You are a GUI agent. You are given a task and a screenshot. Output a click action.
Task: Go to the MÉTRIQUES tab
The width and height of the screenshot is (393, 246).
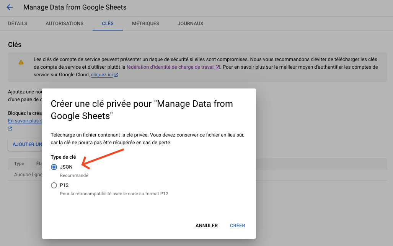pyautogui.click(x=145, y=24)
